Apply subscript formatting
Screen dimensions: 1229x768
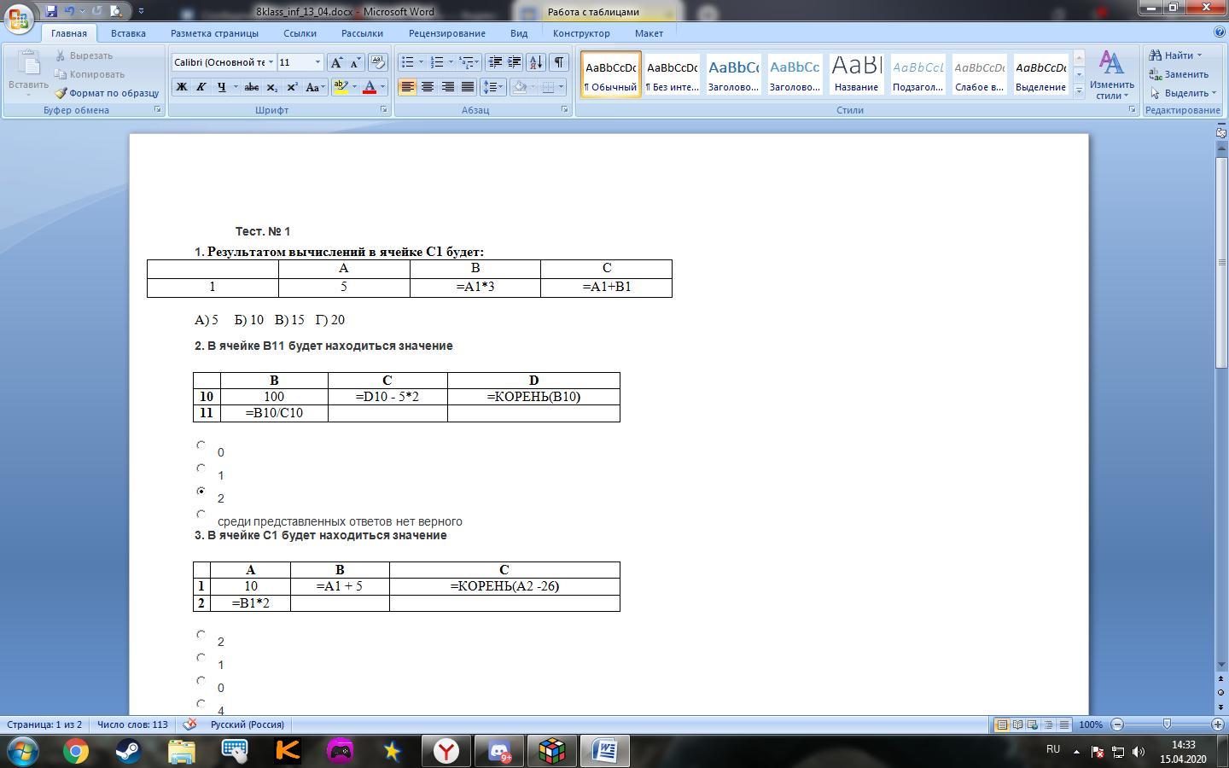point(271,87)
